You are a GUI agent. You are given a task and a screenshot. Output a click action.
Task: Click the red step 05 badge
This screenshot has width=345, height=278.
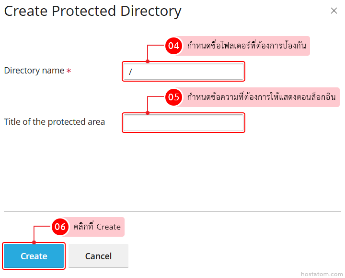click(173, 97)
